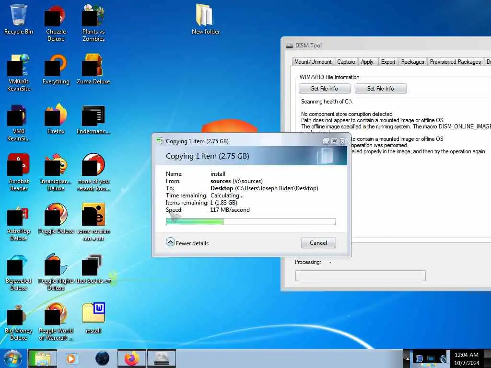The width and height of the screenshot is (491, 368).
Task: Select the Insaniquarium Deluxe desktop icon
Action: (56, 172)
